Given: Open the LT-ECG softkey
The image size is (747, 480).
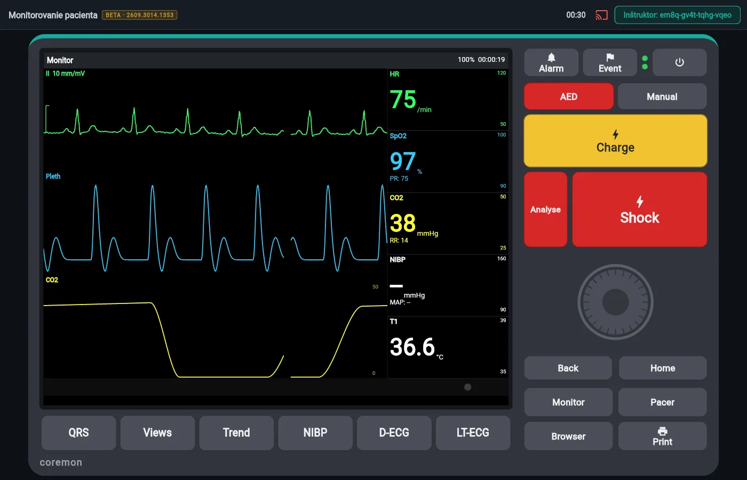Looking at the screenshot, I should pyautogui.click(x=473, y=433).
